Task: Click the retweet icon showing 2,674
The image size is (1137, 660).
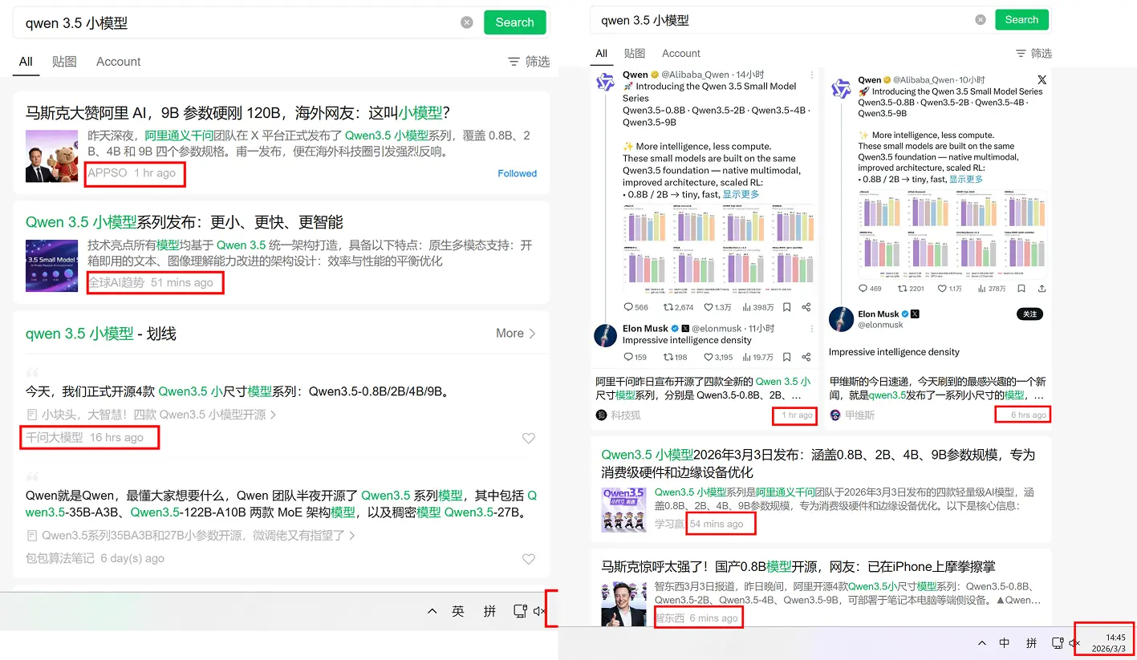Action: coord(669,307)
